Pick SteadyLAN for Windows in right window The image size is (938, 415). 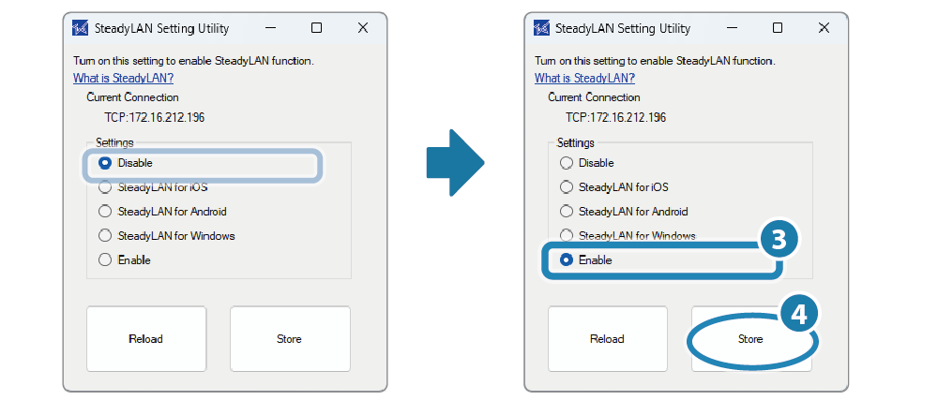point(567,235)
